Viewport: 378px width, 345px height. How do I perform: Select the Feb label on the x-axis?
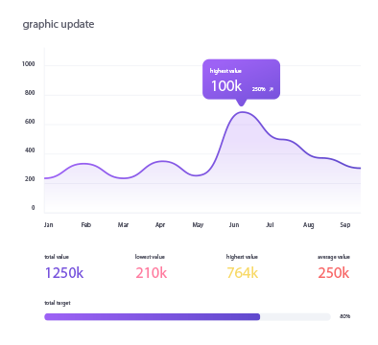point(86,225)
